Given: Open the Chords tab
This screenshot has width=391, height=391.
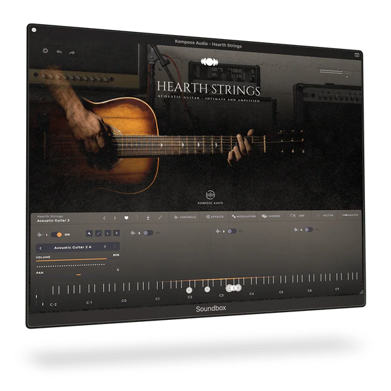Looking at the screenshot, I should pos(271,216).
